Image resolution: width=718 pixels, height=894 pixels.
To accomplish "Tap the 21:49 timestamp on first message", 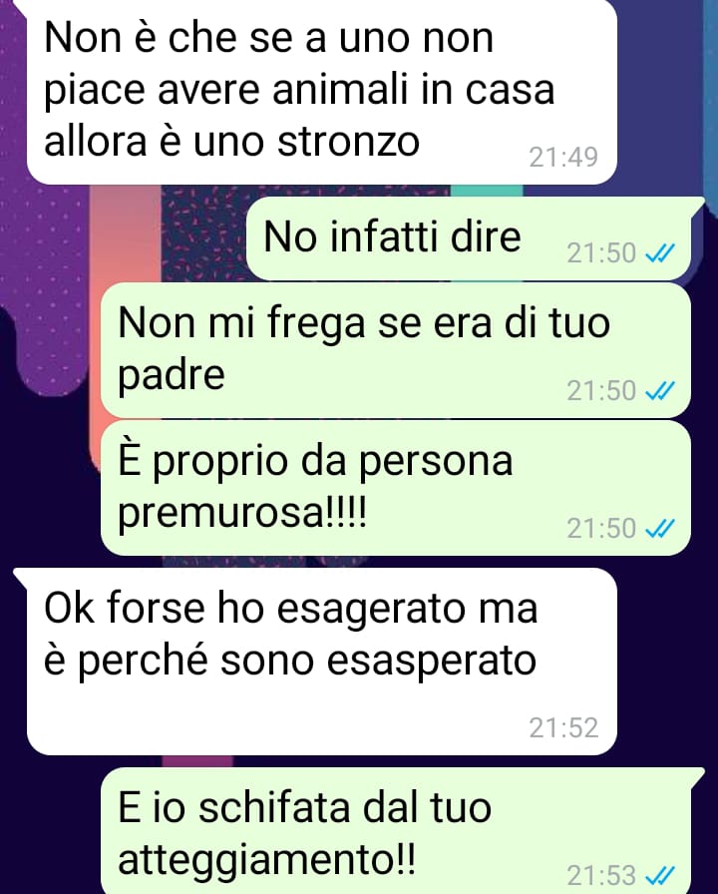I will click(563, 158).
